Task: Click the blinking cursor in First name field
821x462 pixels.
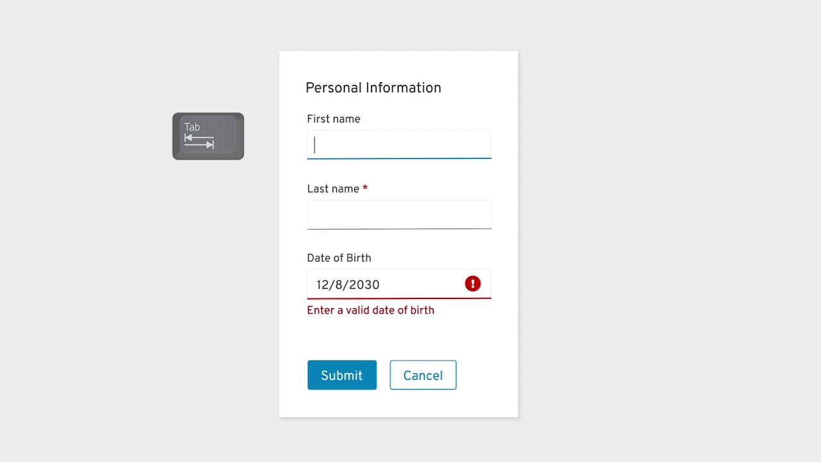Action: (x=314, y=144)
